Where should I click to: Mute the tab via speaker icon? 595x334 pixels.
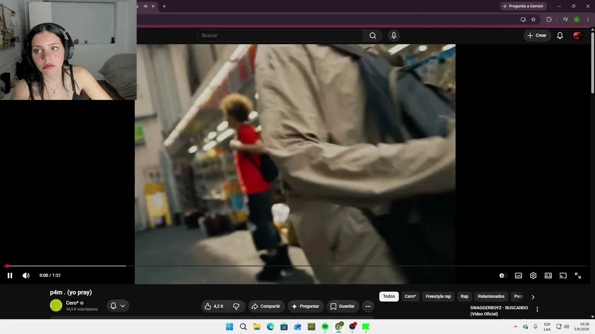click(x=145, y=6)
